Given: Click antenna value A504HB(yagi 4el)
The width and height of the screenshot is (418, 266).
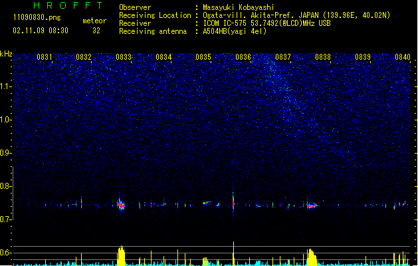Looking at the screenshot, I should 235,31.
